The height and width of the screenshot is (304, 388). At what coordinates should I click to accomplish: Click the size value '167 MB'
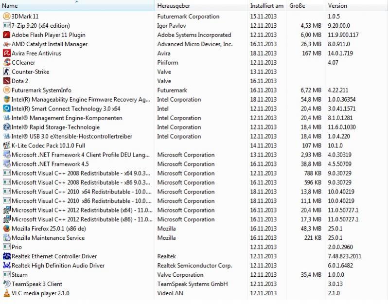(312, 53)
